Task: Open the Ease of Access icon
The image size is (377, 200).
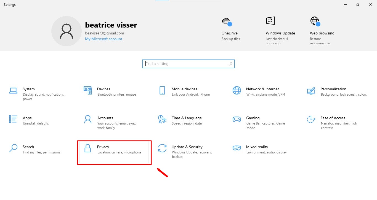Action: [x=311, y=119]
